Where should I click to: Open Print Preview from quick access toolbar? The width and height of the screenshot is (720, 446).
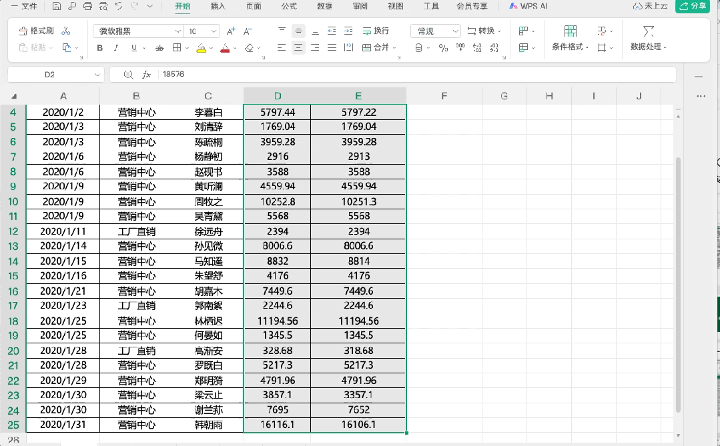103,6
